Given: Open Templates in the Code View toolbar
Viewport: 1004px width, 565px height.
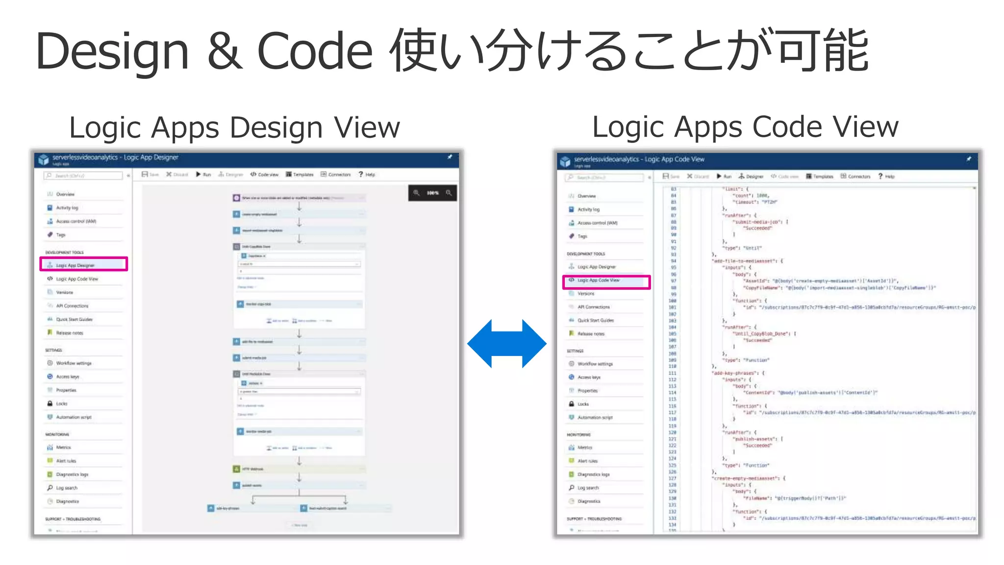Looking at the screenshot, I should (820, 177).
